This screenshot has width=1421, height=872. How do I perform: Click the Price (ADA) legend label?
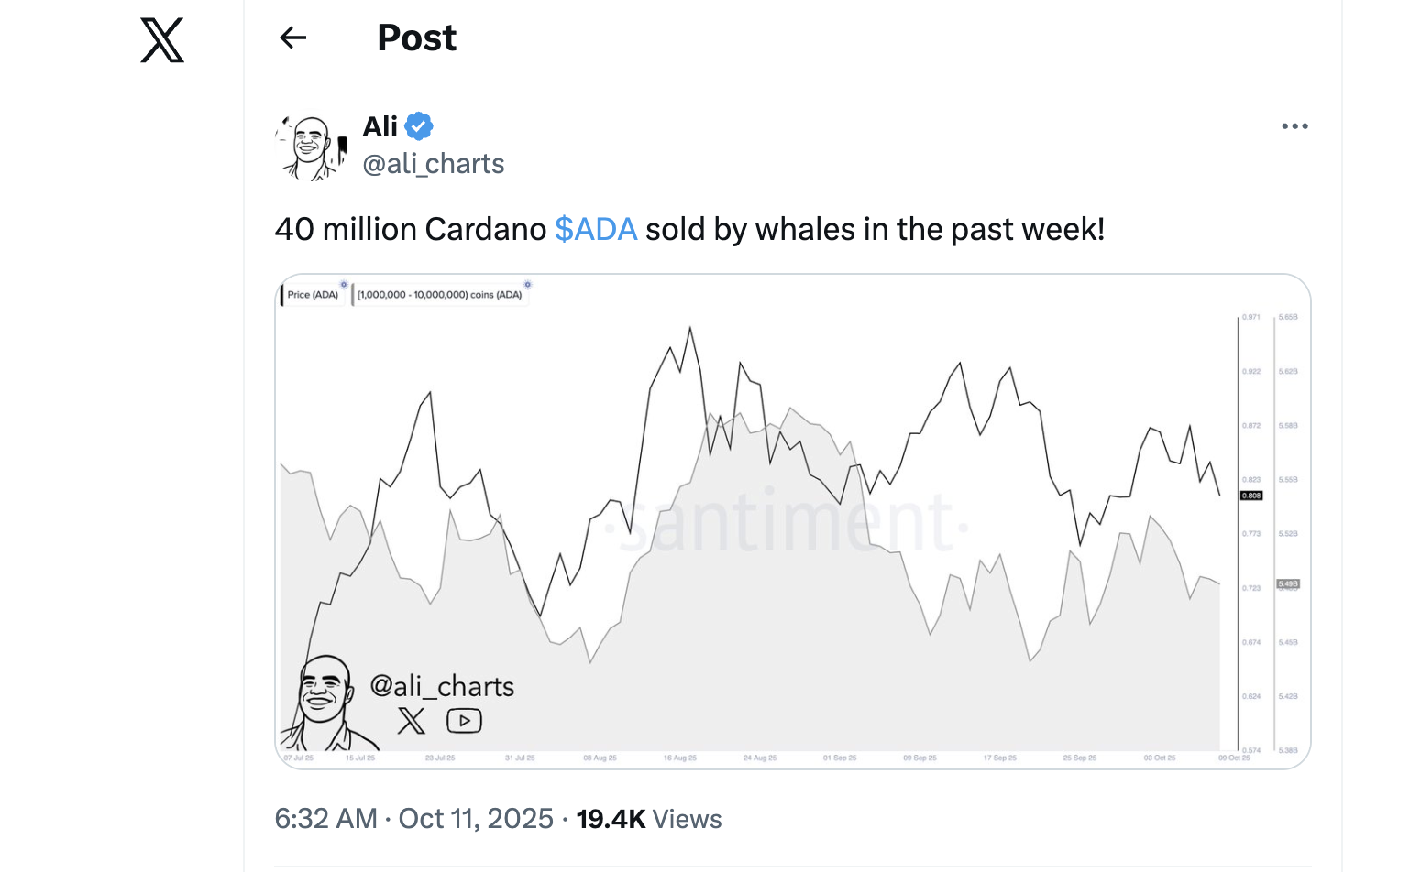click(313, 295)
